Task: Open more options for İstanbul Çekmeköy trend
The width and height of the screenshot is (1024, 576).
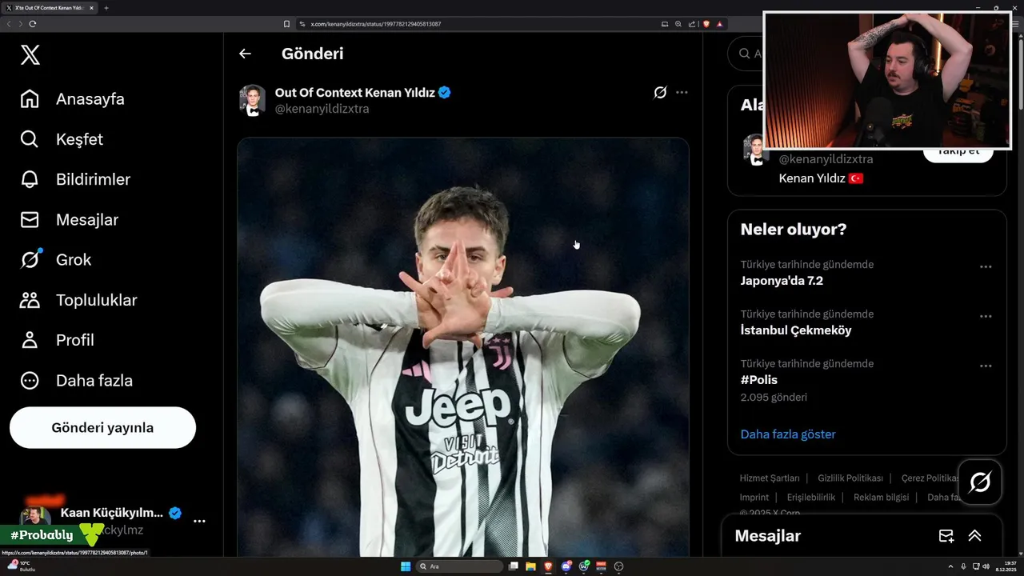Action: pos(986,316)
